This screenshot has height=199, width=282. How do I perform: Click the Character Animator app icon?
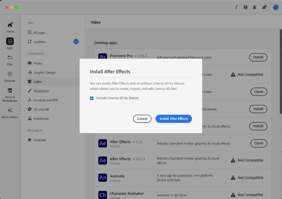(102, 195)
